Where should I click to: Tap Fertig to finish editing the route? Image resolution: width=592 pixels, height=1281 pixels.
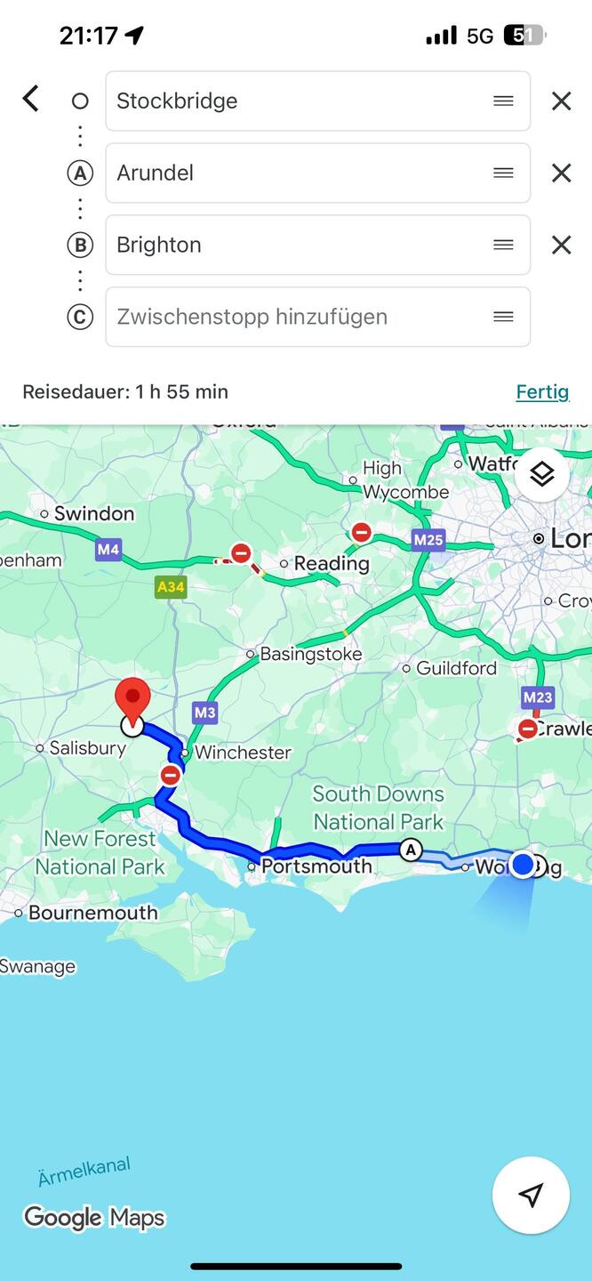pos(542,391)
